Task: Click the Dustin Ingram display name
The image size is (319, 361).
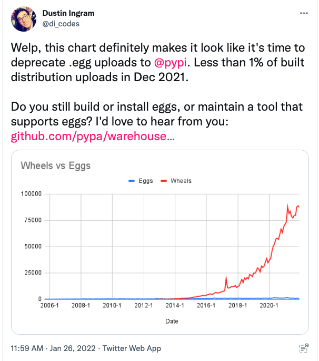Action: (68, 13)
